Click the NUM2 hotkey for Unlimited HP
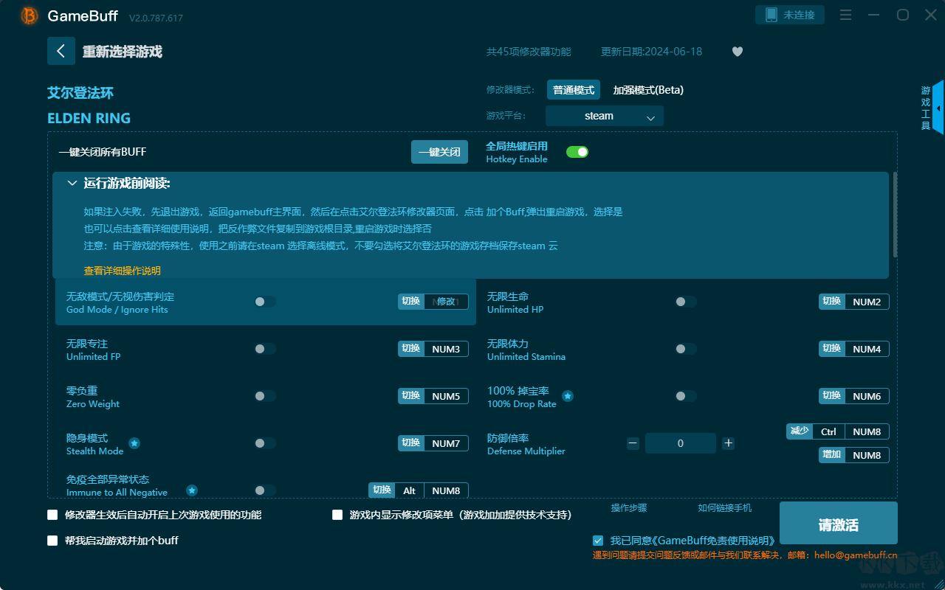Screen dimensions: 945x590 click(867, 302)
